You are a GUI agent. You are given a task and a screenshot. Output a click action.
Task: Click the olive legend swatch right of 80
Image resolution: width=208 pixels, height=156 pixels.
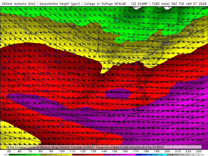(43, 155)
